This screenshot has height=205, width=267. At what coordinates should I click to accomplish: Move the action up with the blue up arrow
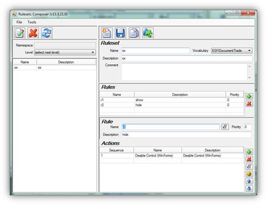(249, 181)
